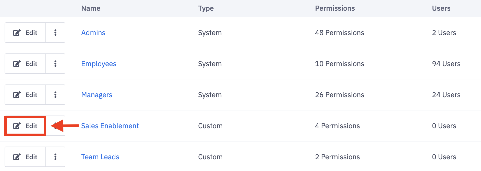Open the Sales Enablement group link
481x171 pixels.
[110, 126]
